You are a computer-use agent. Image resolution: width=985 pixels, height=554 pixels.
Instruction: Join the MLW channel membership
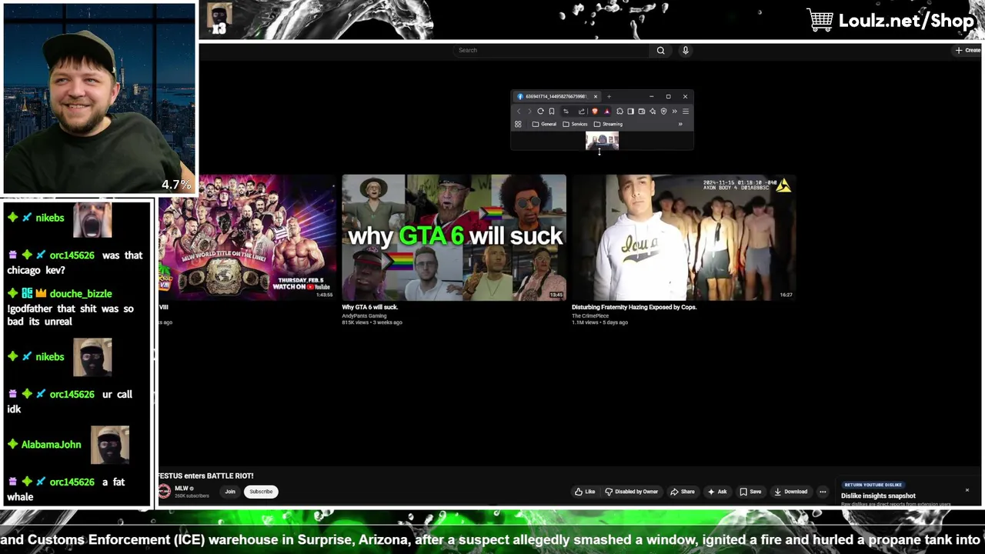coord(230,492)
